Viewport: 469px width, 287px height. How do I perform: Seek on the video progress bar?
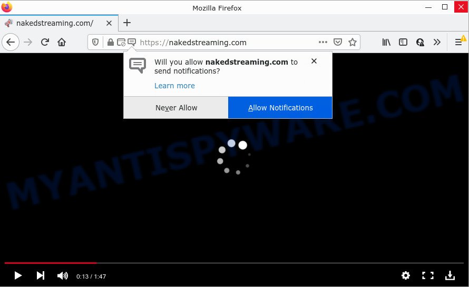(234, 263)
